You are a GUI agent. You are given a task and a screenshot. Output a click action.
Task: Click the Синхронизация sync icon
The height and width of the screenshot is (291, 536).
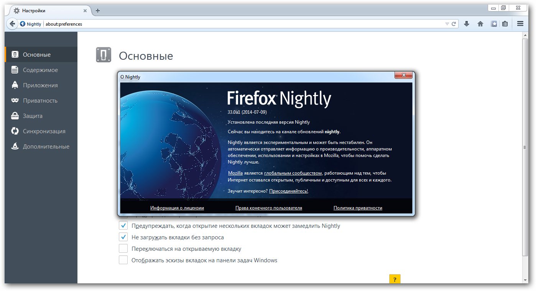tap(15, 131)
